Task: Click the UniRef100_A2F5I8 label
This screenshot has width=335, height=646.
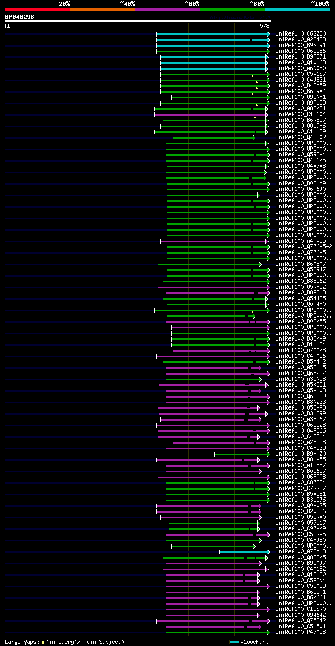Action: (300, 443)
